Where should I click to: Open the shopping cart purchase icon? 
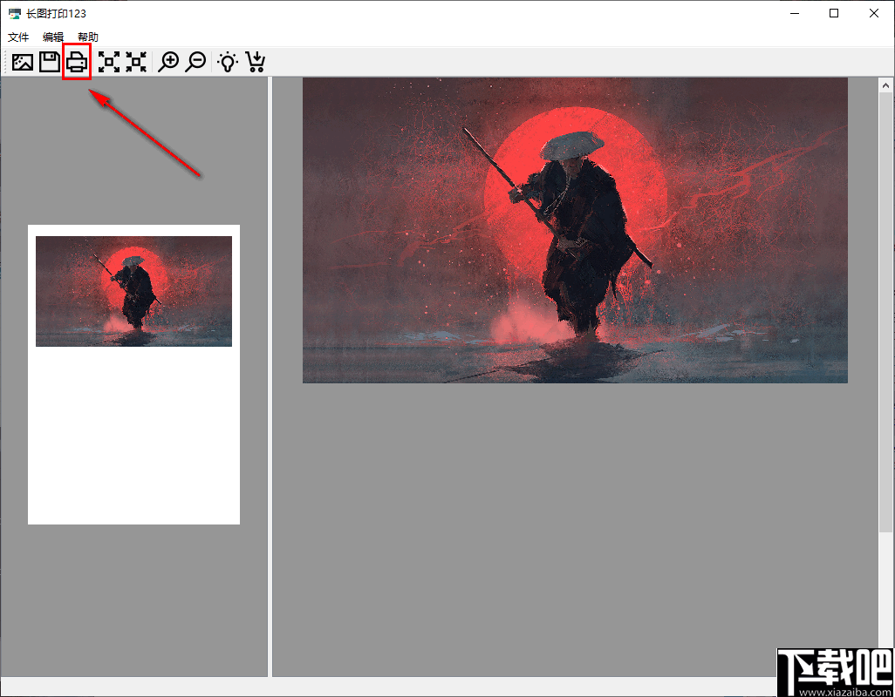pyautogui.click(x=256, y=62)
